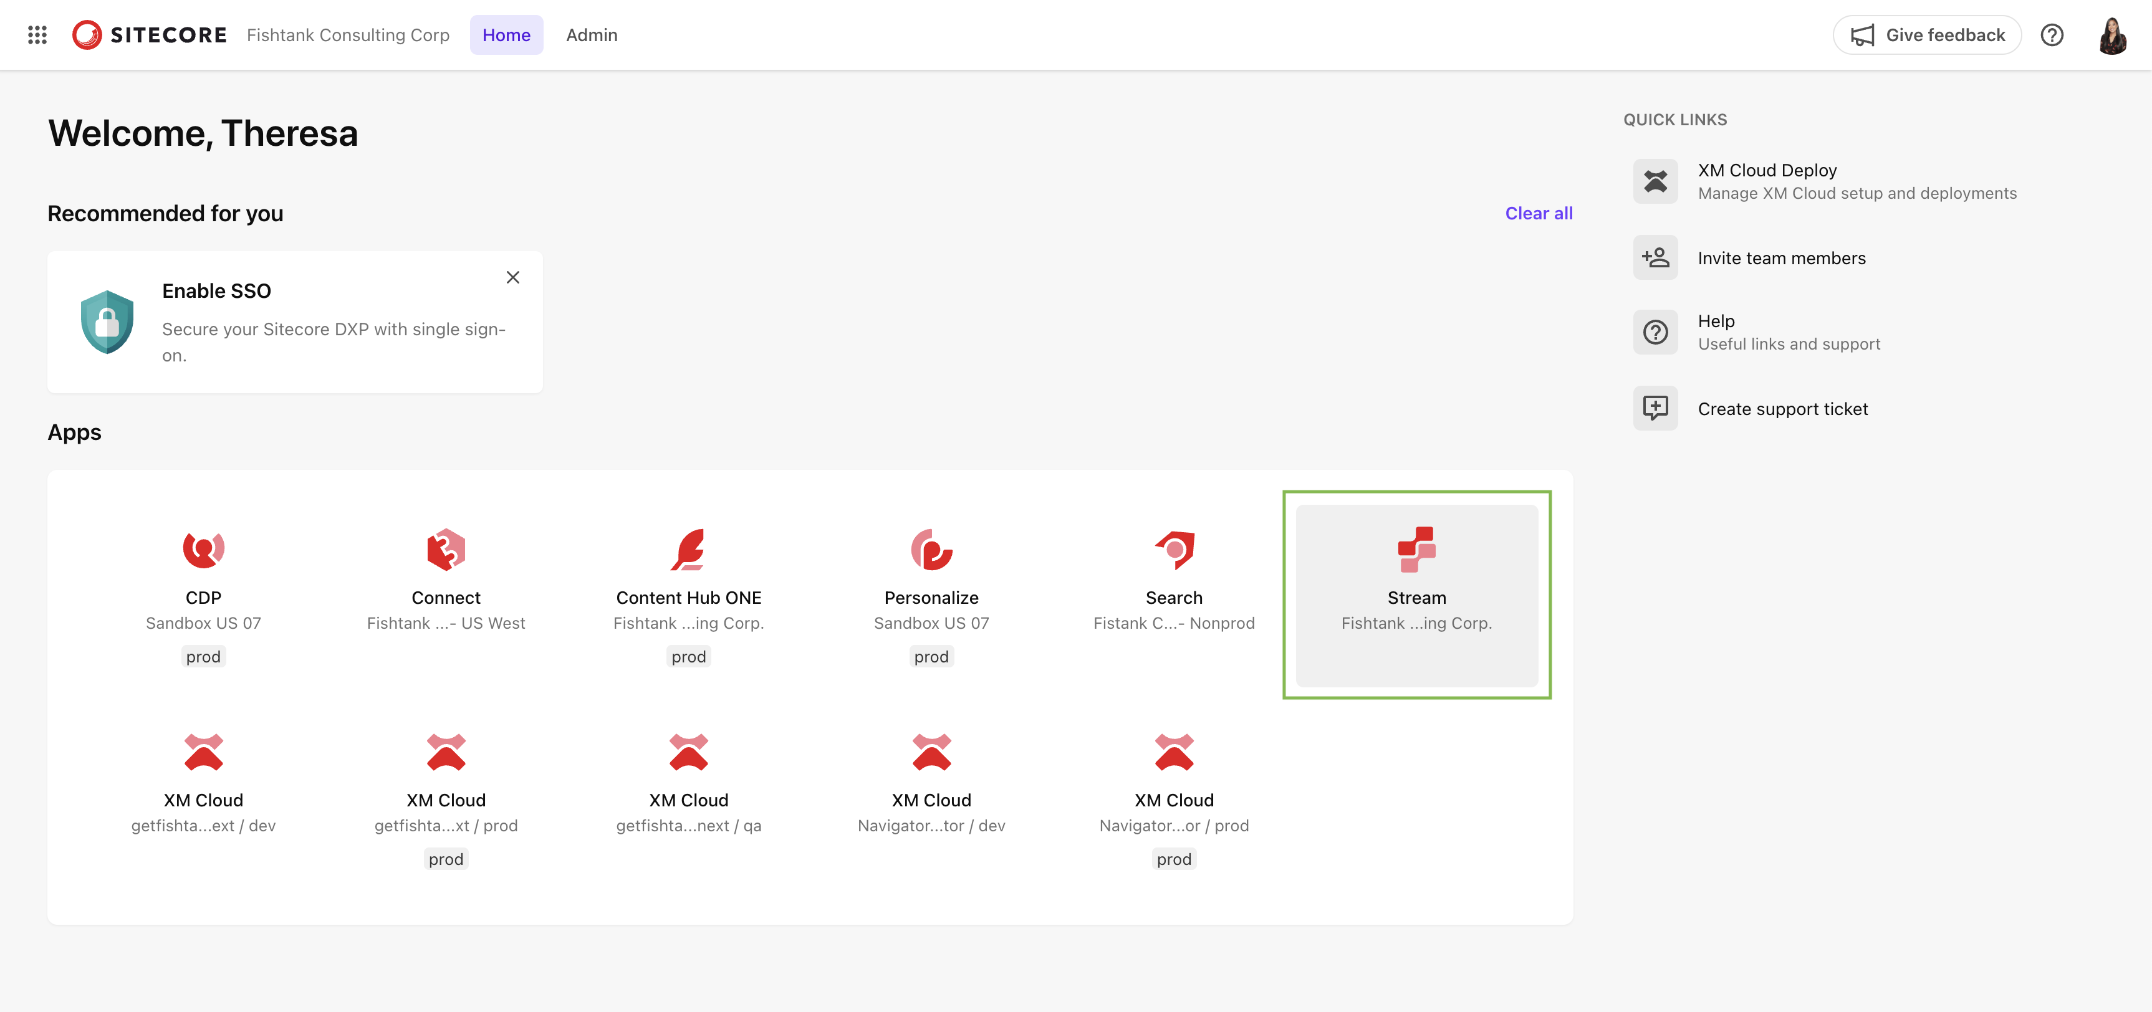
Task: Click the SSO shield lock icon
Action: (107, 322)
